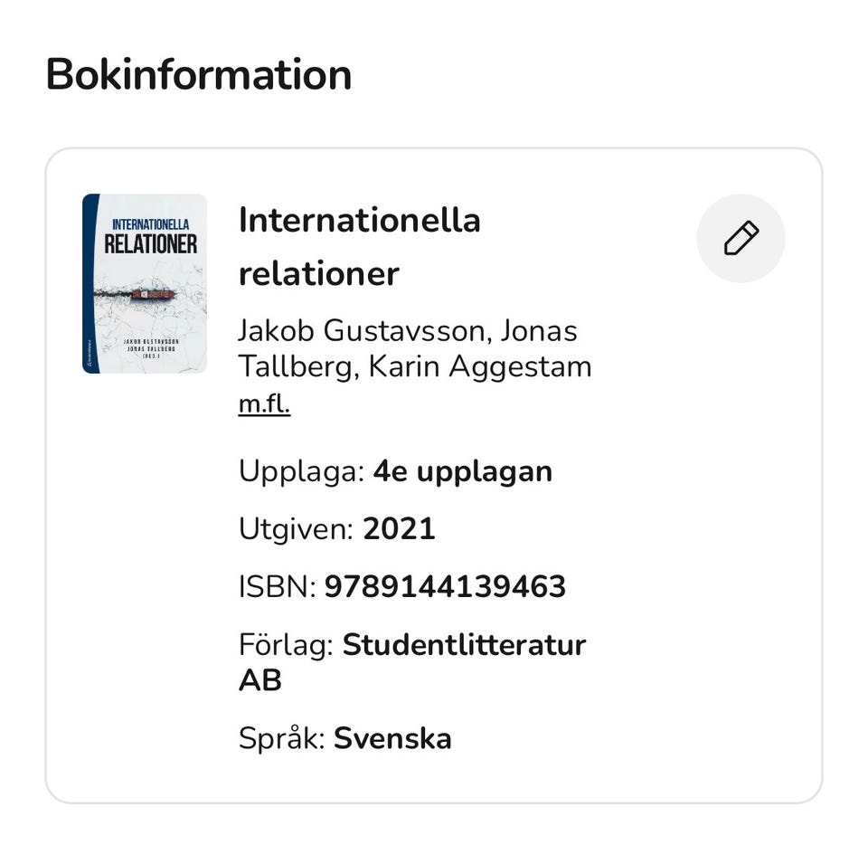Screen dimensions: 868x854
Task: Select the ISBN number 9789144139463
Action: [445, 587]
